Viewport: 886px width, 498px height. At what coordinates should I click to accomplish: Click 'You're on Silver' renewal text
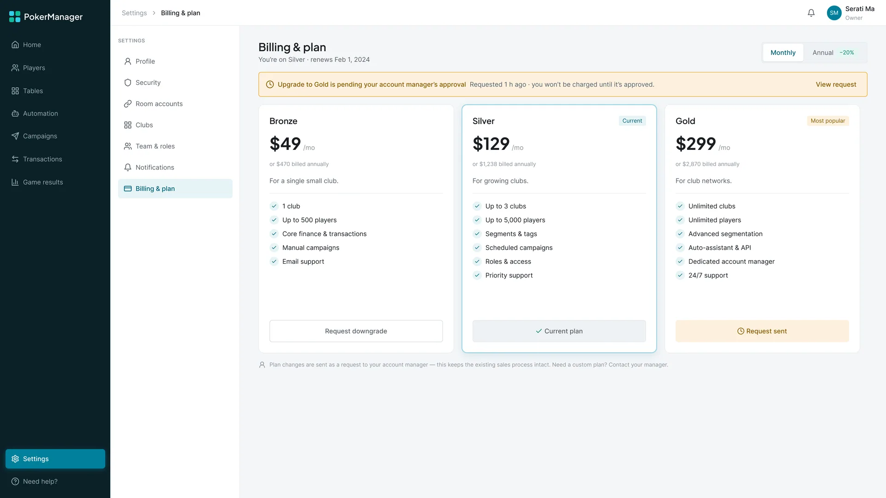314,59
